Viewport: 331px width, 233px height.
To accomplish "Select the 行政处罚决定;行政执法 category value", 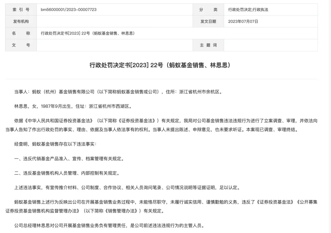I will (x=248, y=10).
